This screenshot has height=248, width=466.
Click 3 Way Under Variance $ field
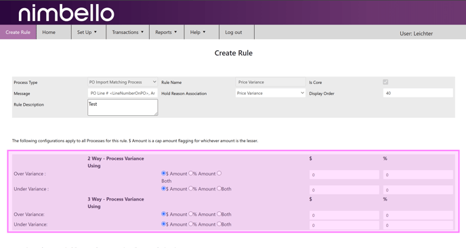(345, 225)
